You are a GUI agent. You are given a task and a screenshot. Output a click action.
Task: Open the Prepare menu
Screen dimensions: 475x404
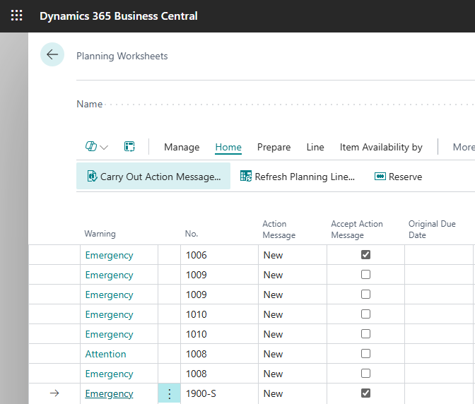click(274, 147)
